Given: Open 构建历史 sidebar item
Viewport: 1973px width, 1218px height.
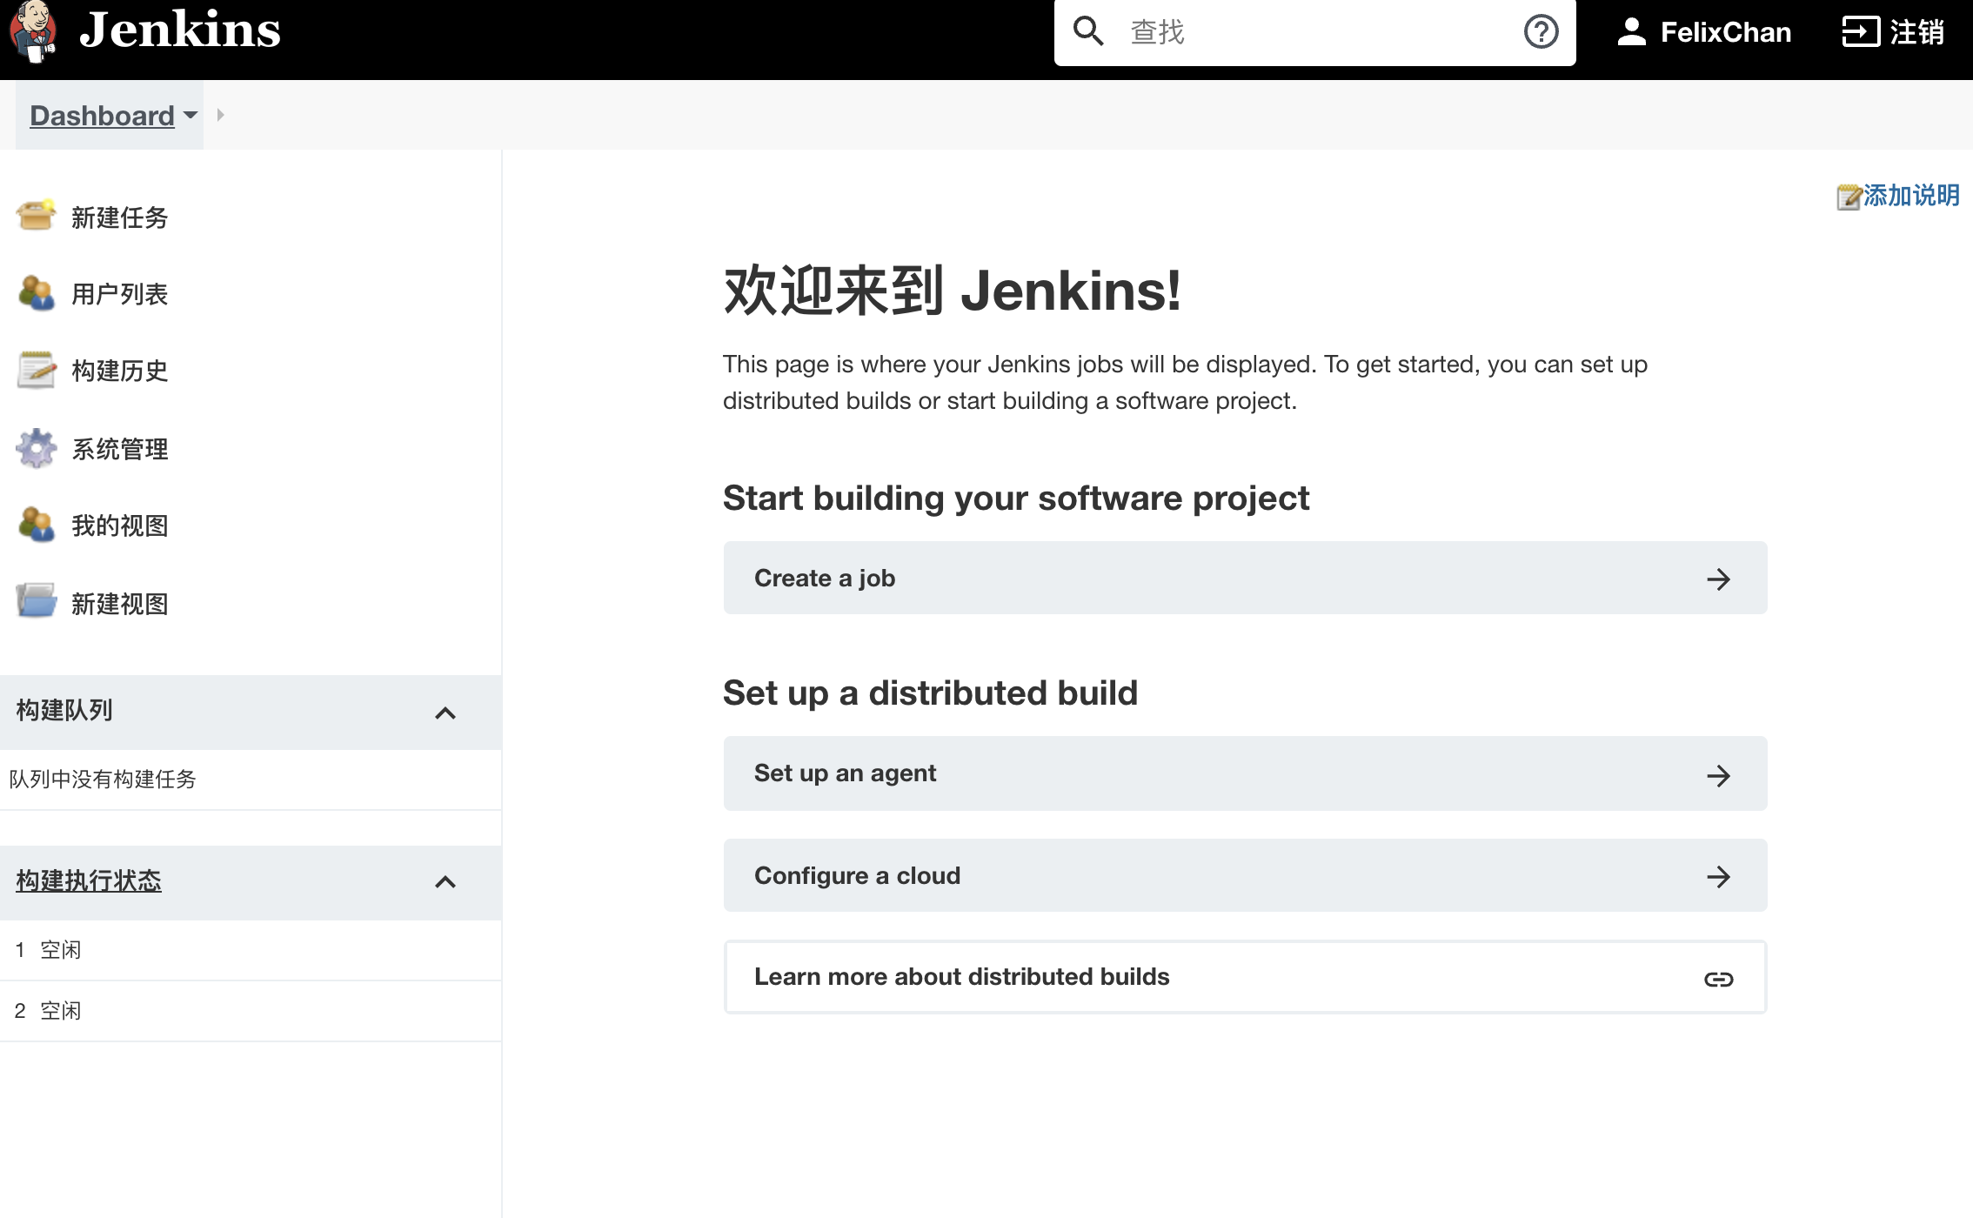Looking at the screenshot, I should (119, 371).
